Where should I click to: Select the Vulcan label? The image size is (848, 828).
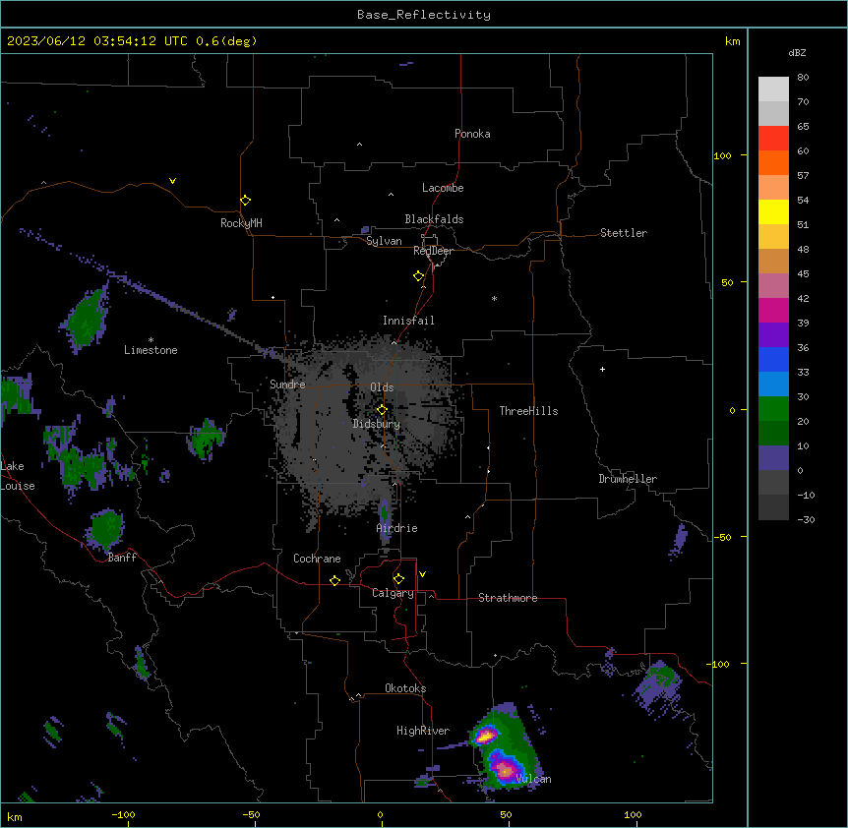point(533,779)
